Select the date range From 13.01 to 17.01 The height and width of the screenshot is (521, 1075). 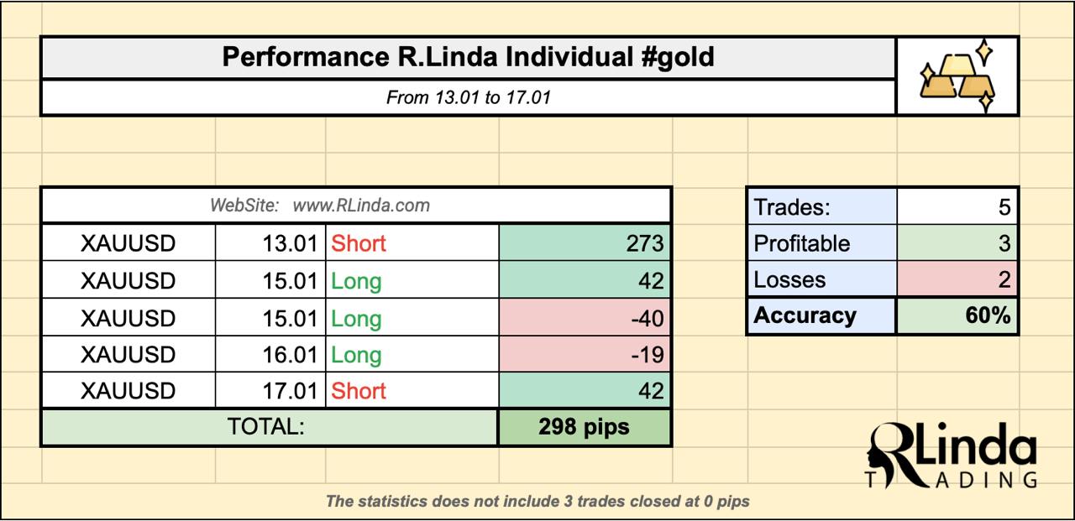coord(468,97)
